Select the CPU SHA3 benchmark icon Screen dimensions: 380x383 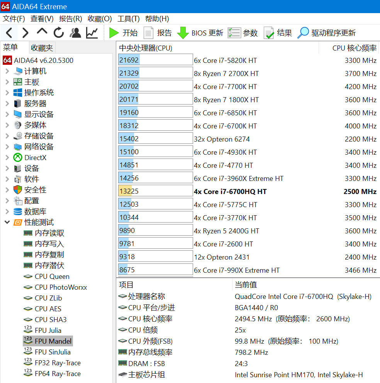(28, 319)
